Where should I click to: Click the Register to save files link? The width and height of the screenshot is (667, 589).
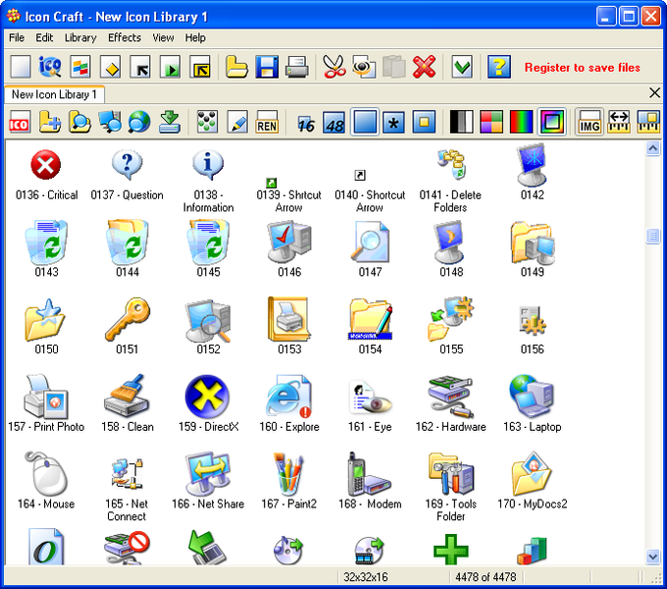(582, 67)
